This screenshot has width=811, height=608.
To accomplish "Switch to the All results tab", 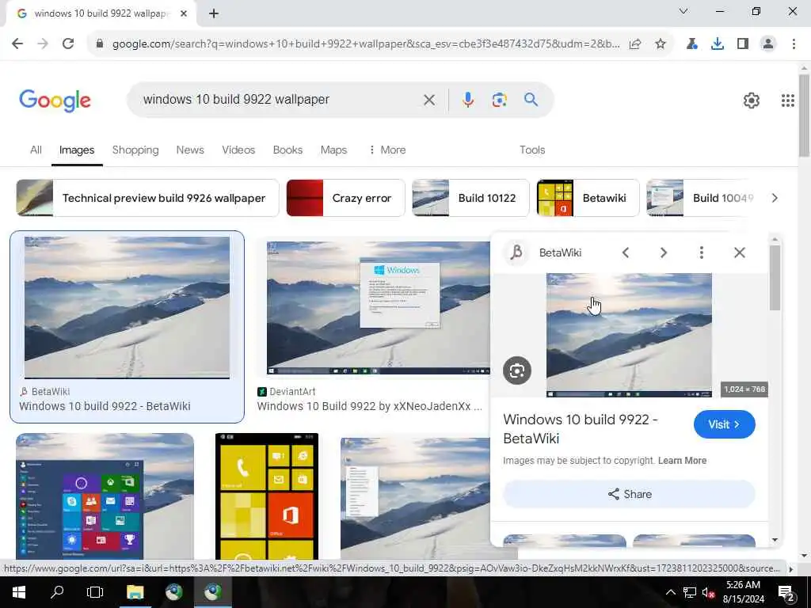I will 36,150.
